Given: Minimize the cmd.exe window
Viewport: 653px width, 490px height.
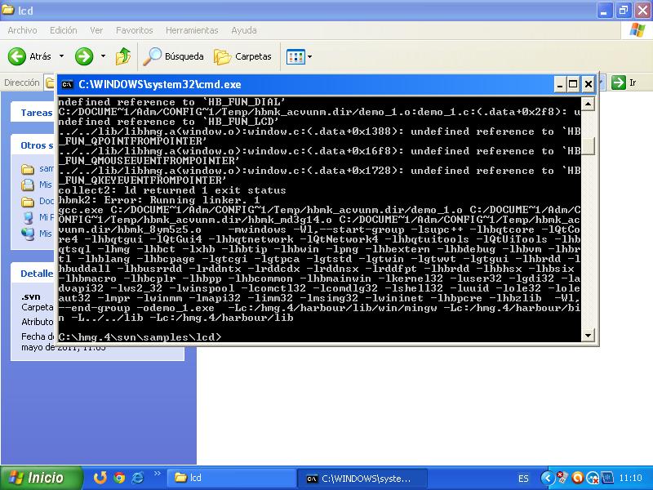Looking at the screenshot, I should (x=560, y=85).
